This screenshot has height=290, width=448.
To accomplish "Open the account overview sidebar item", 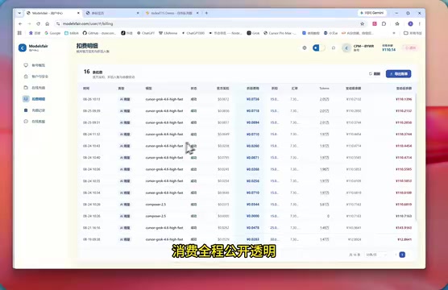I will coord(35,65).
